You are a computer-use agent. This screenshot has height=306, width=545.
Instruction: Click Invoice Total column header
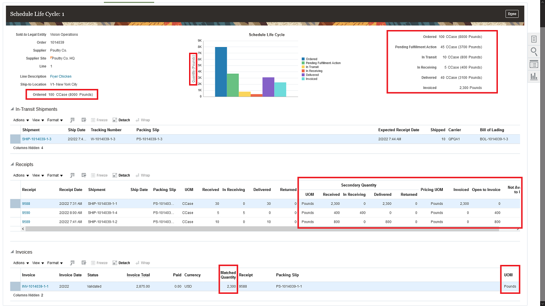click(x=138, y=275)
